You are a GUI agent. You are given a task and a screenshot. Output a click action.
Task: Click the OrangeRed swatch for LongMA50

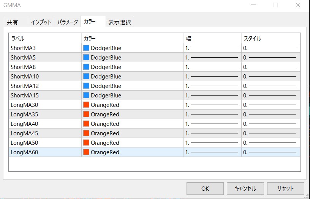(x=86, y=143)
